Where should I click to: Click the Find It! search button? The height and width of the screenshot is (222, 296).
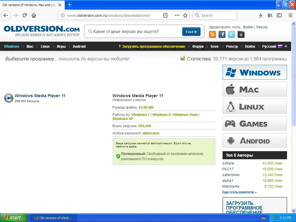coord(191,32)
